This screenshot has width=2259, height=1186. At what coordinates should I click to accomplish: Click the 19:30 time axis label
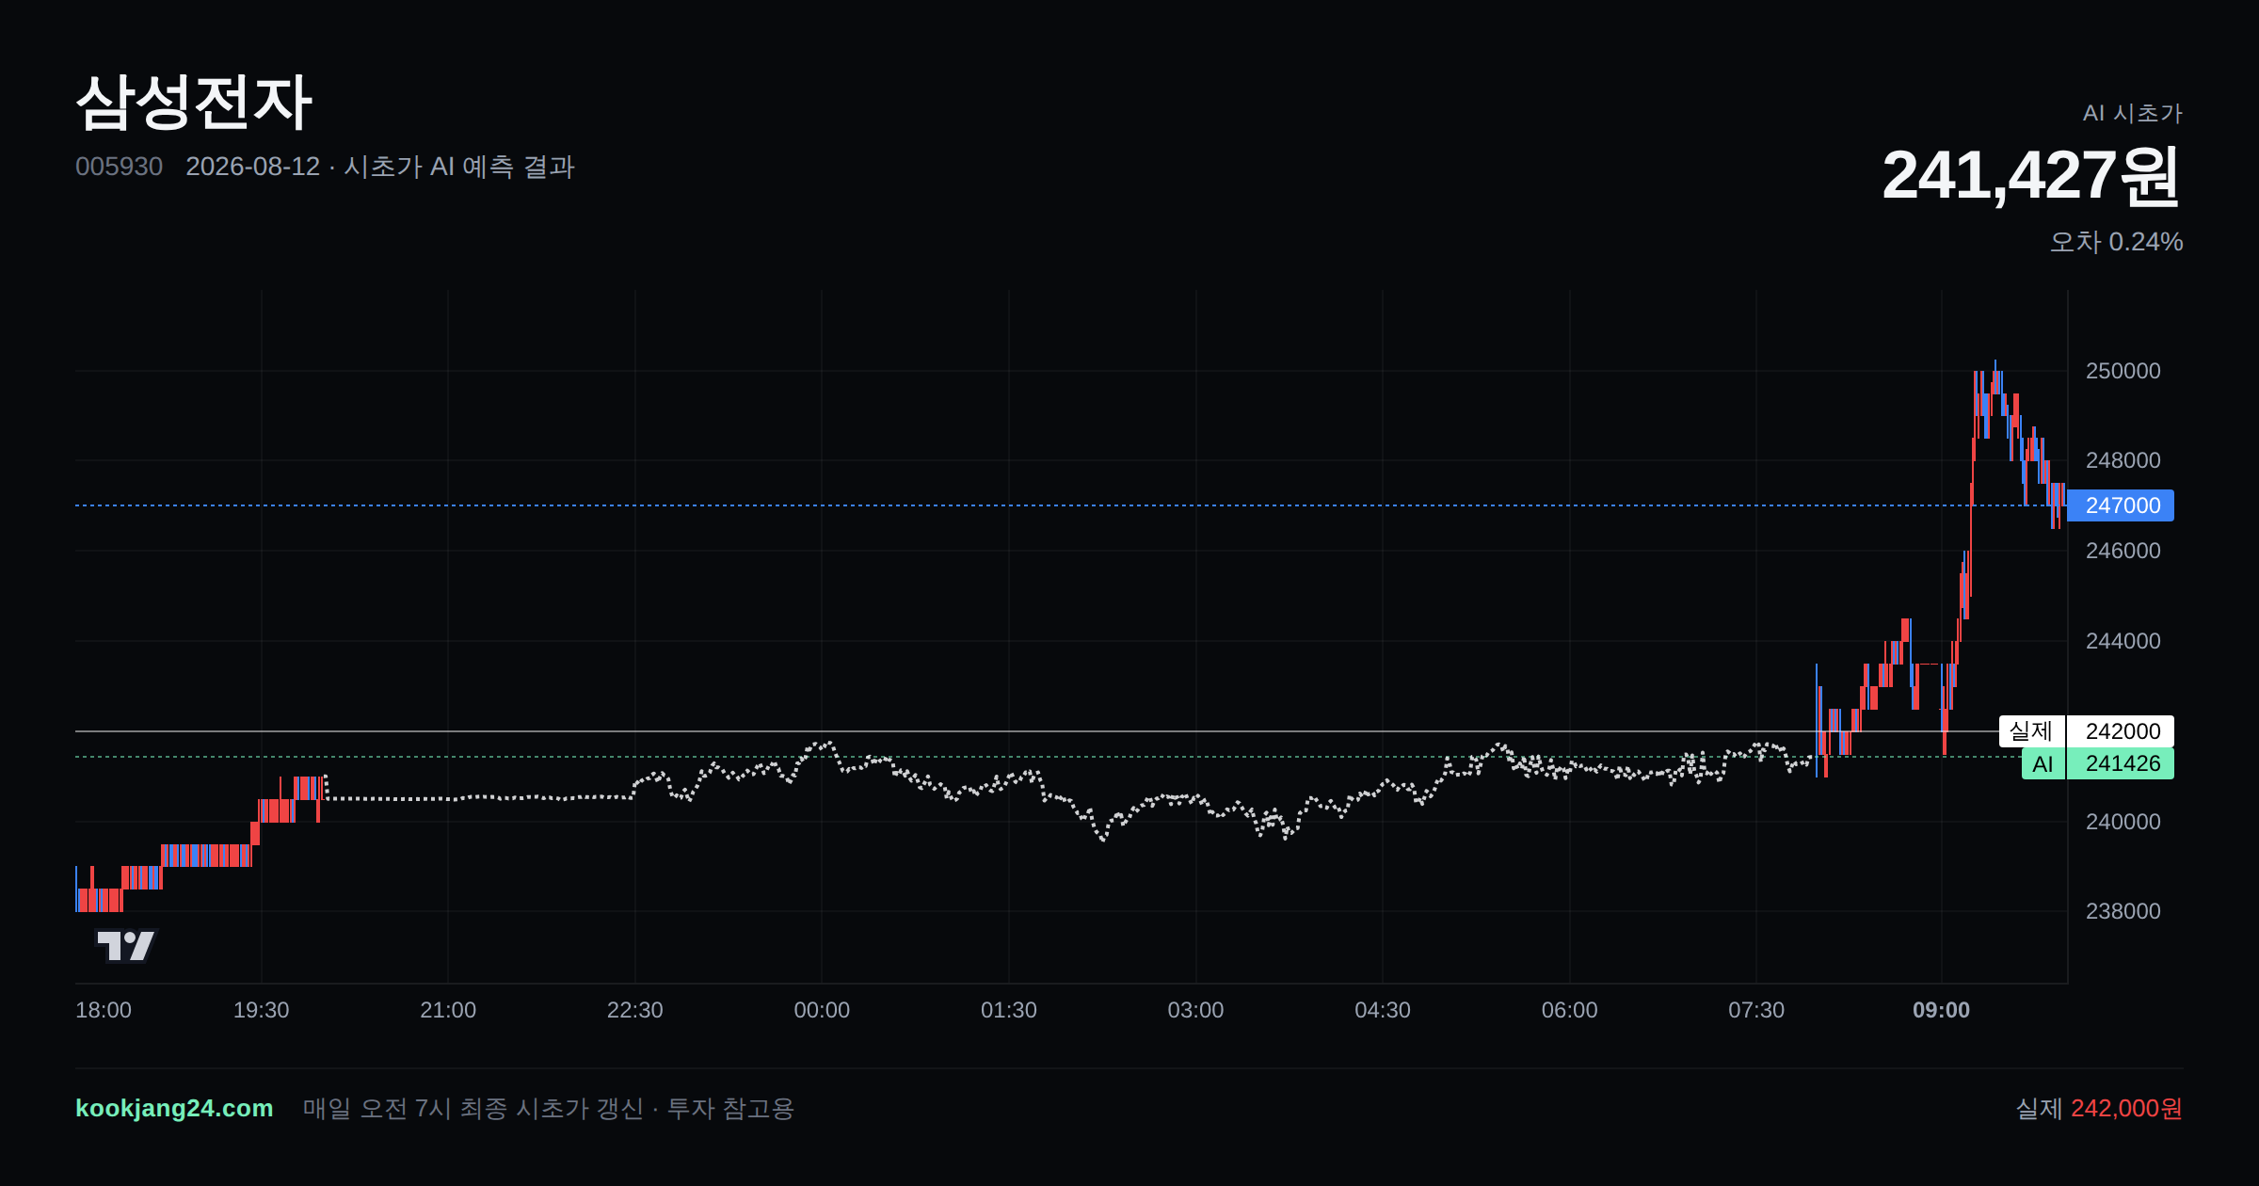coord(261,1010)
